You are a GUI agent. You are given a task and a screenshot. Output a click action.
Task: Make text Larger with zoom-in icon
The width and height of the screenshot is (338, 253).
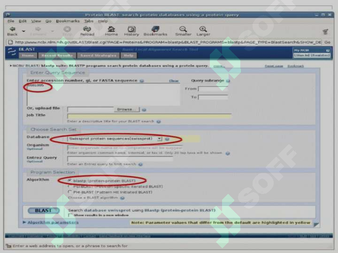[x=203, y=31]
